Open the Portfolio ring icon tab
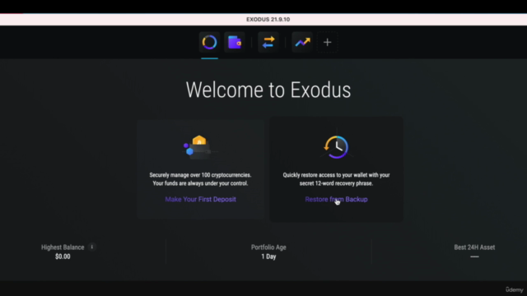Image resolution: width=527 pixels, height=296 pixels. (x=209, y=42)
